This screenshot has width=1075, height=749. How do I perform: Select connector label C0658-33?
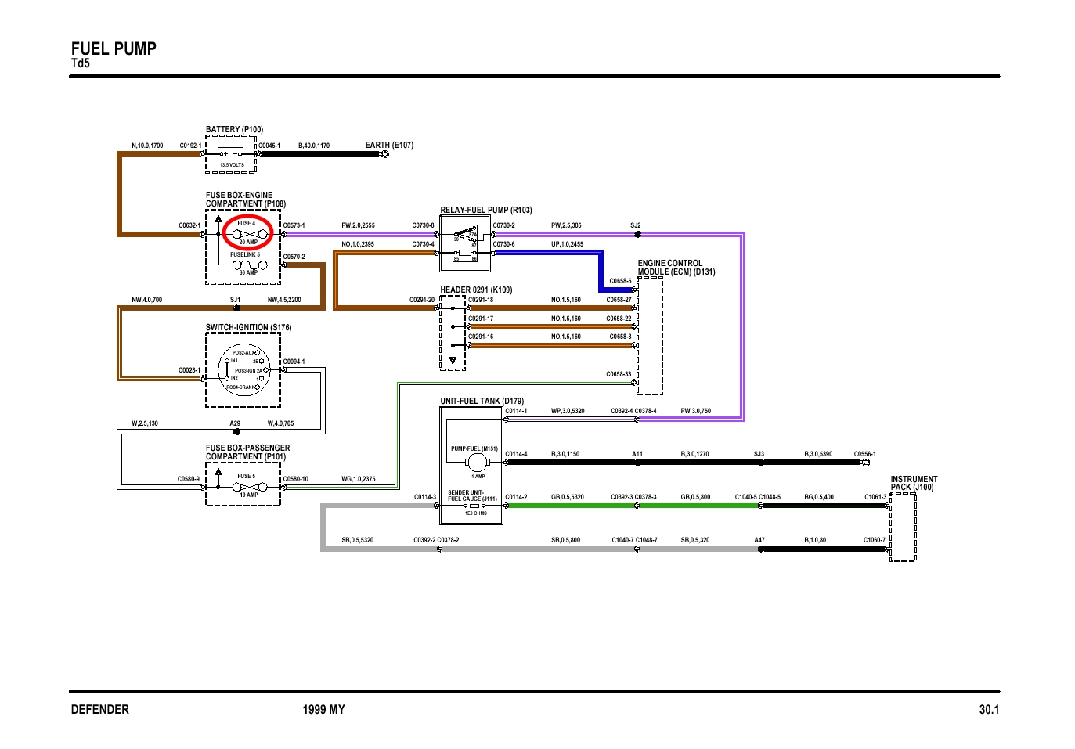pos(618,374)
